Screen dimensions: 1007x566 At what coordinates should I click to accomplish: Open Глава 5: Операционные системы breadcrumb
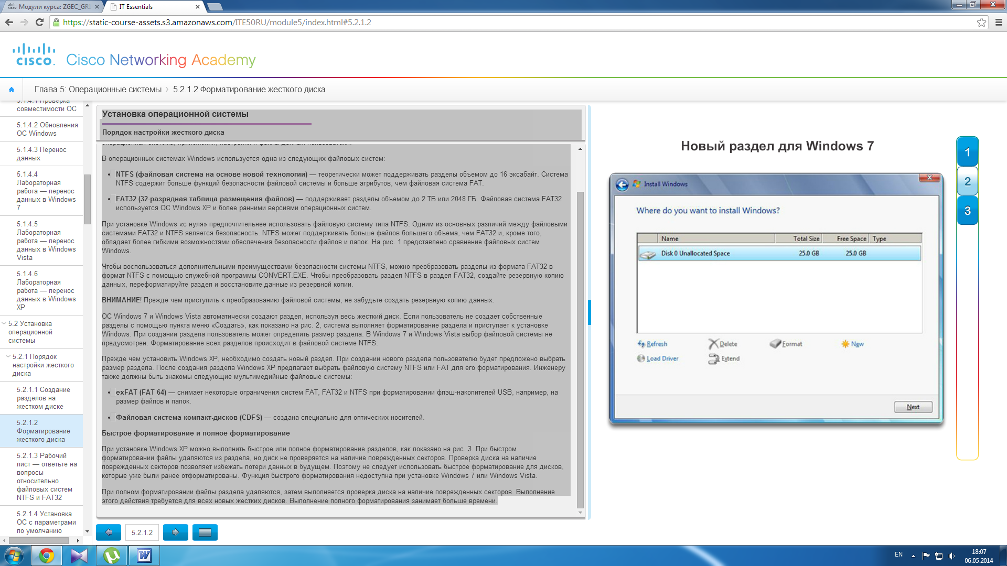(x=98, y=90)
